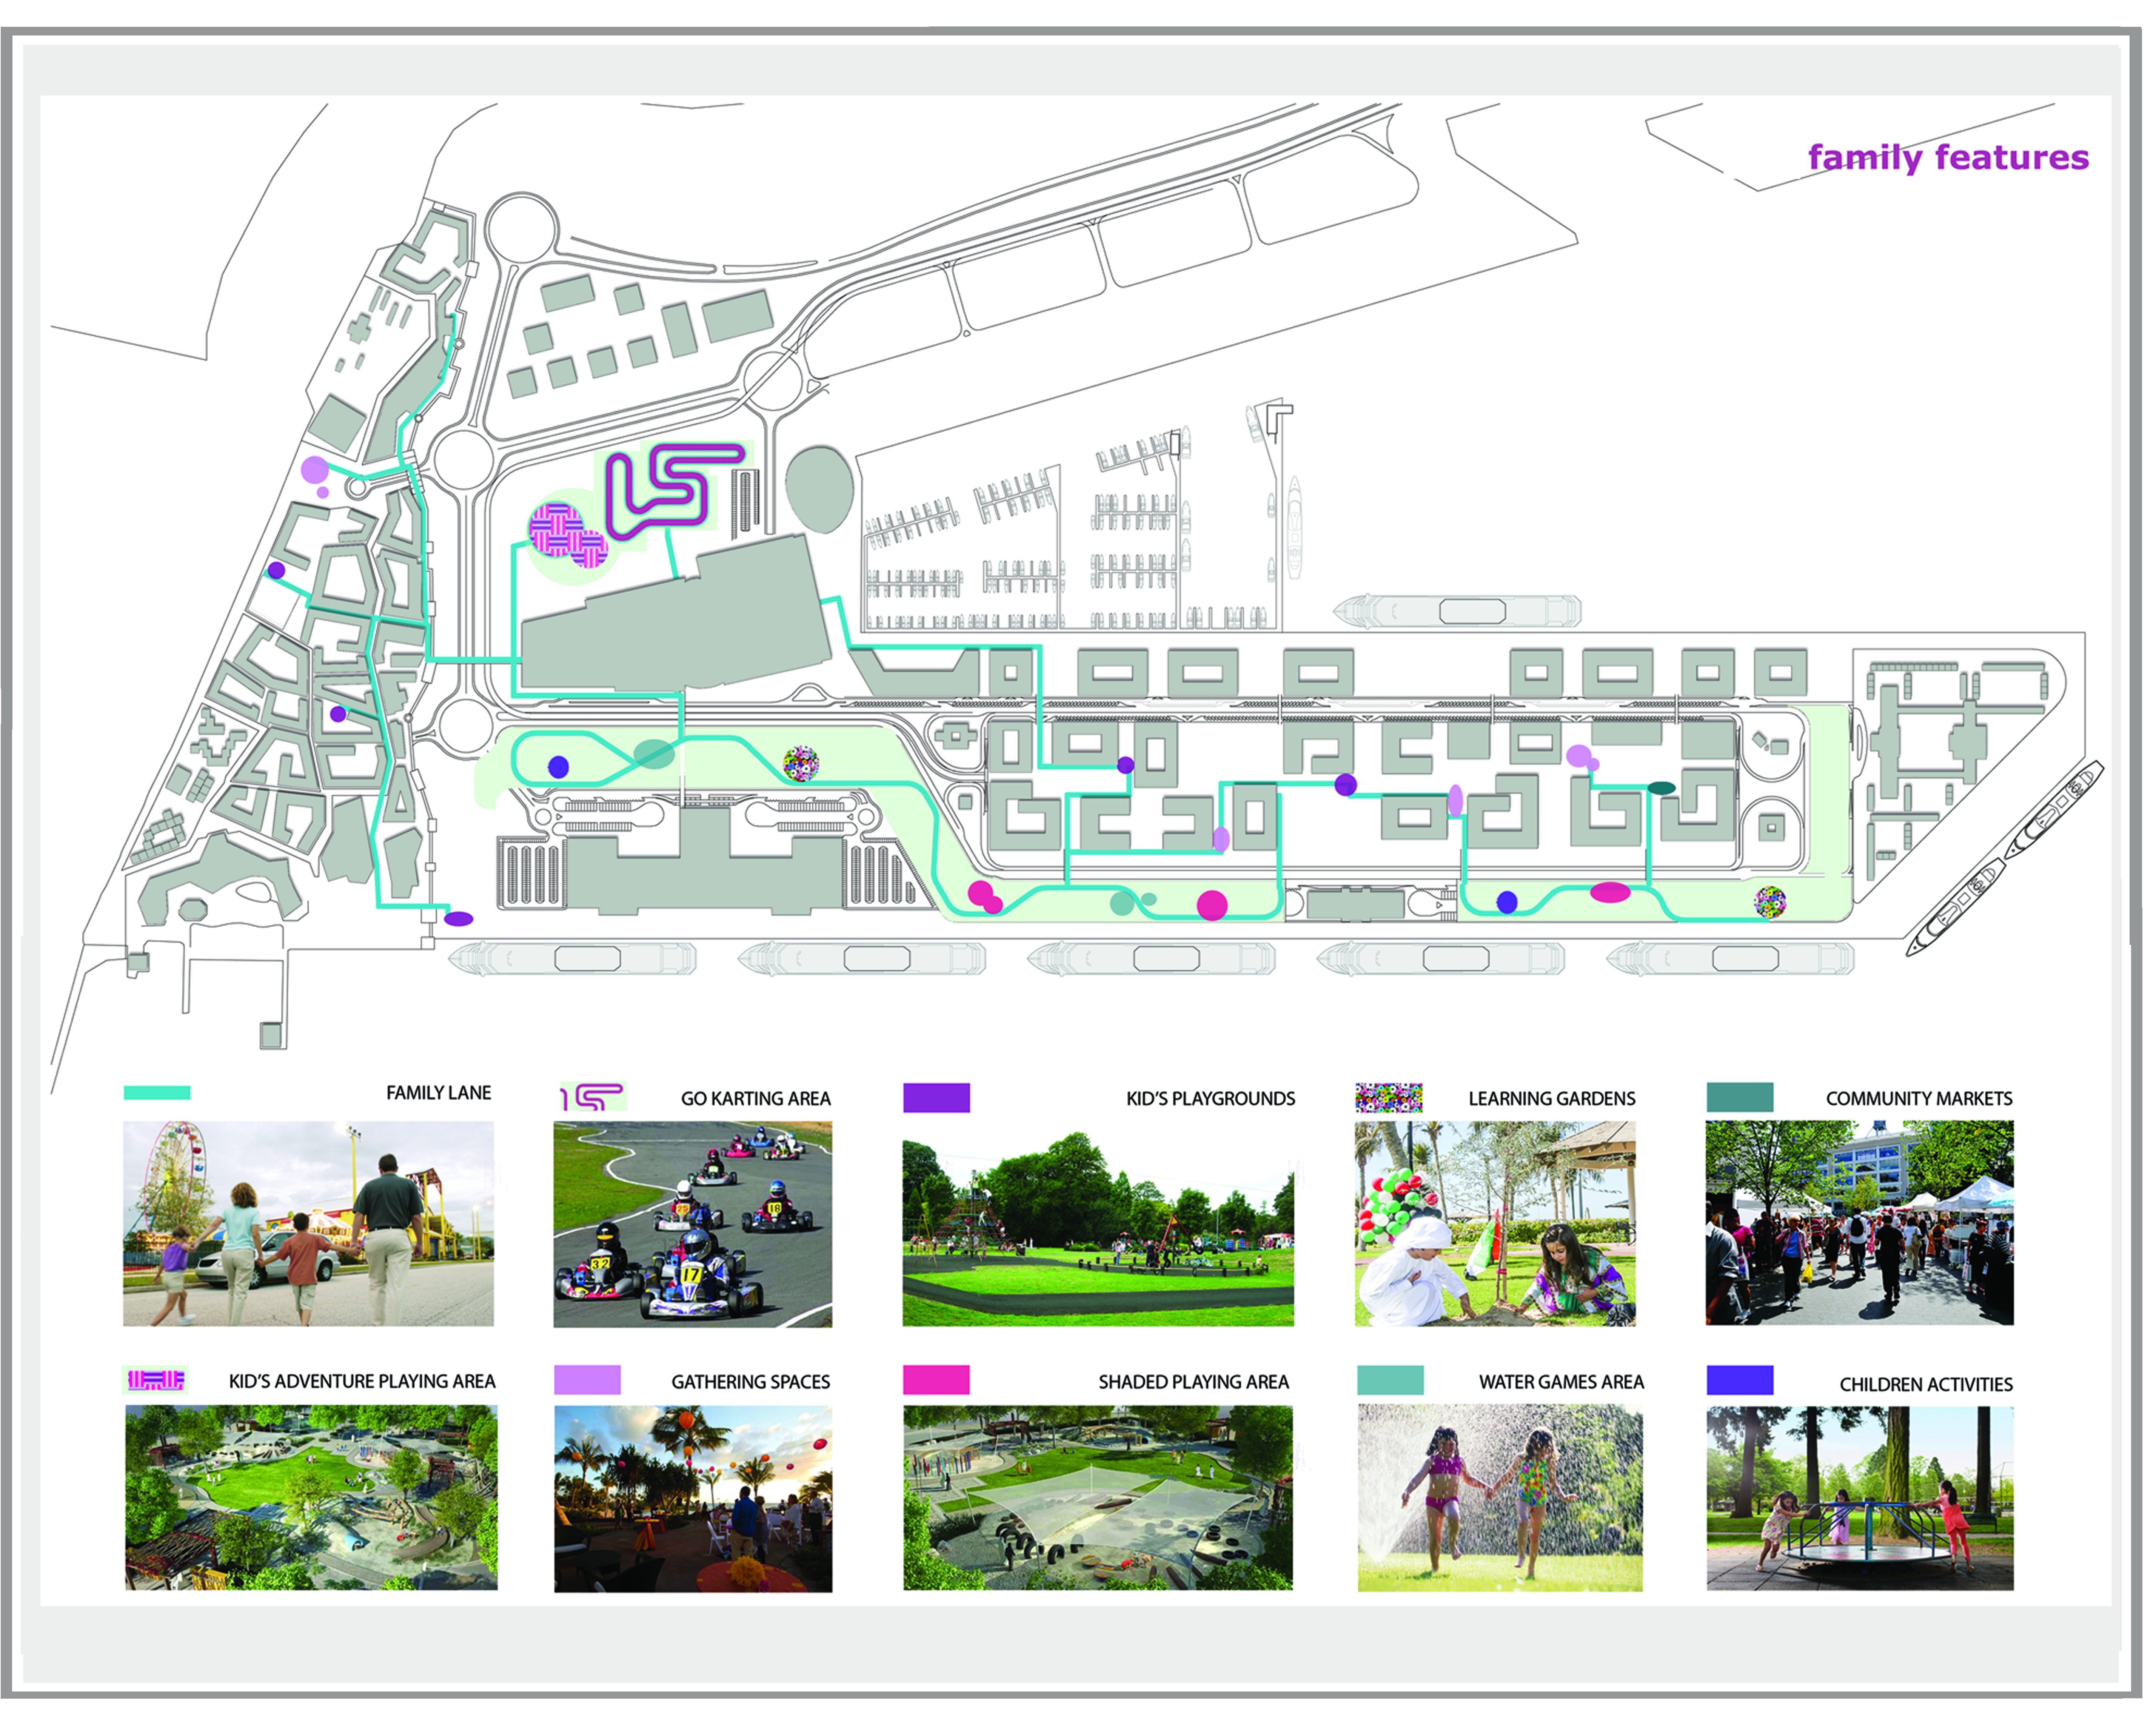Open the Water Games sprinkler photo
Viewport: 2156px width, 1730px height.
tap(1500, 1497)
